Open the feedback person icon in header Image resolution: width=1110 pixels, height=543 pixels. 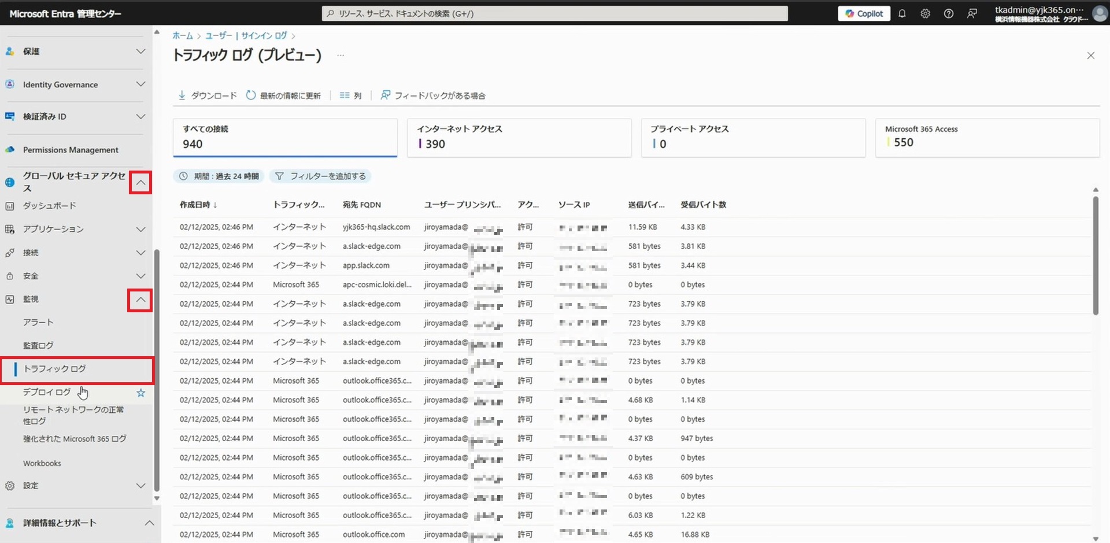click(972, 13)
